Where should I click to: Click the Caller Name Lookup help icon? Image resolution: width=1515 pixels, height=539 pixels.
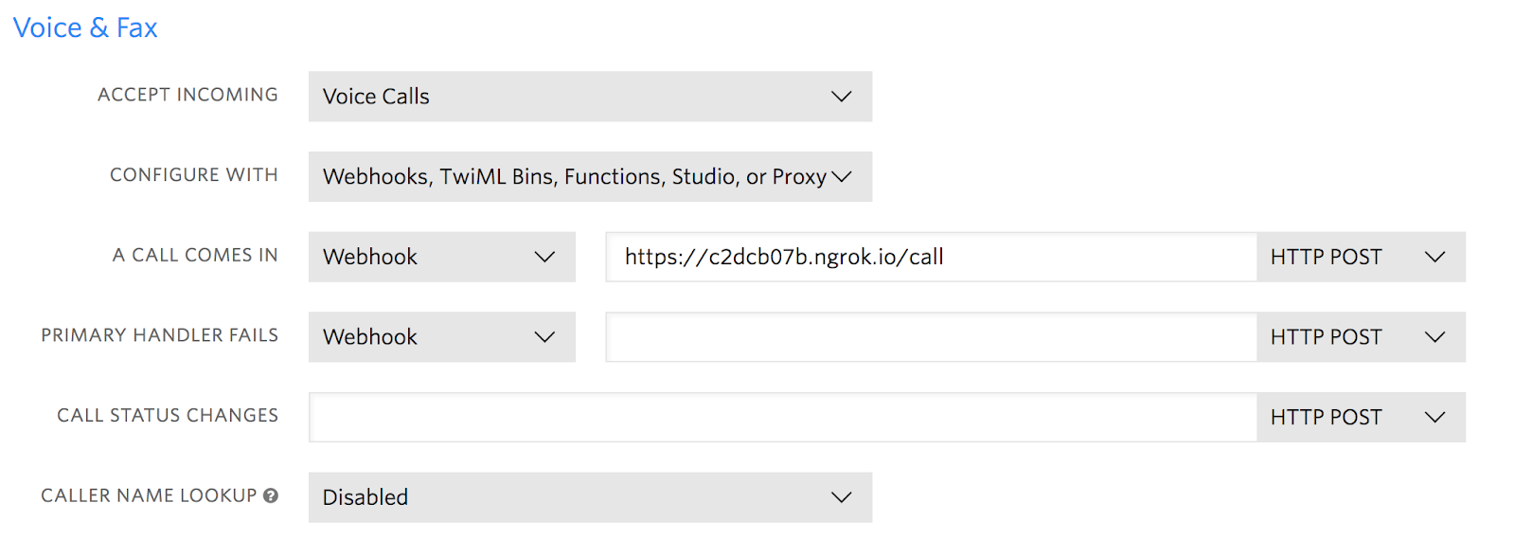[271, 495]
